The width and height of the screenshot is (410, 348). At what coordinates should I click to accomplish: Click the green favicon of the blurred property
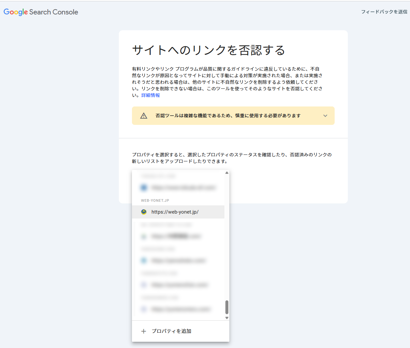(144, 236)
